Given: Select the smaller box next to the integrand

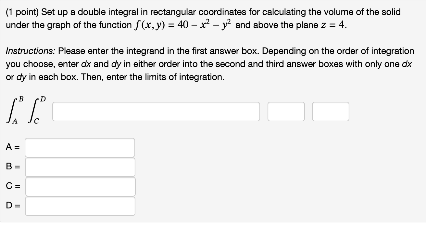Looking at the screenshot, I should (x=286, y=112).
